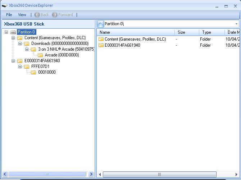Click Content folder icon in file list
Viewport: 241px width, 180px height.
tap(101, 39)
